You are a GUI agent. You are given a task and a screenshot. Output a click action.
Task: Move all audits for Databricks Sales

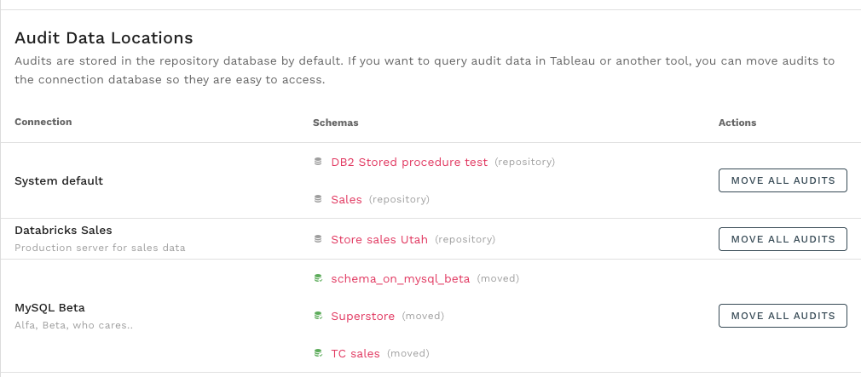pyautogui.click(x=783, y=239)
